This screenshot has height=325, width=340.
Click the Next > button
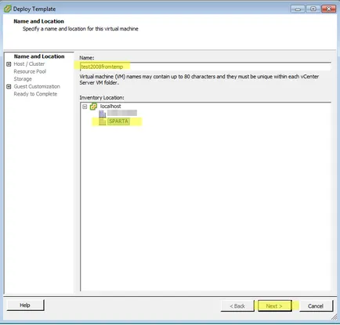click(x=274, y=306)
